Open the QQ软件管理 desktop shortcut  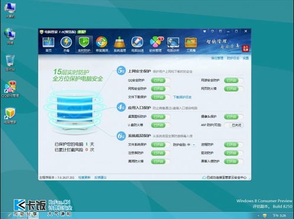(x=10, y=89)
